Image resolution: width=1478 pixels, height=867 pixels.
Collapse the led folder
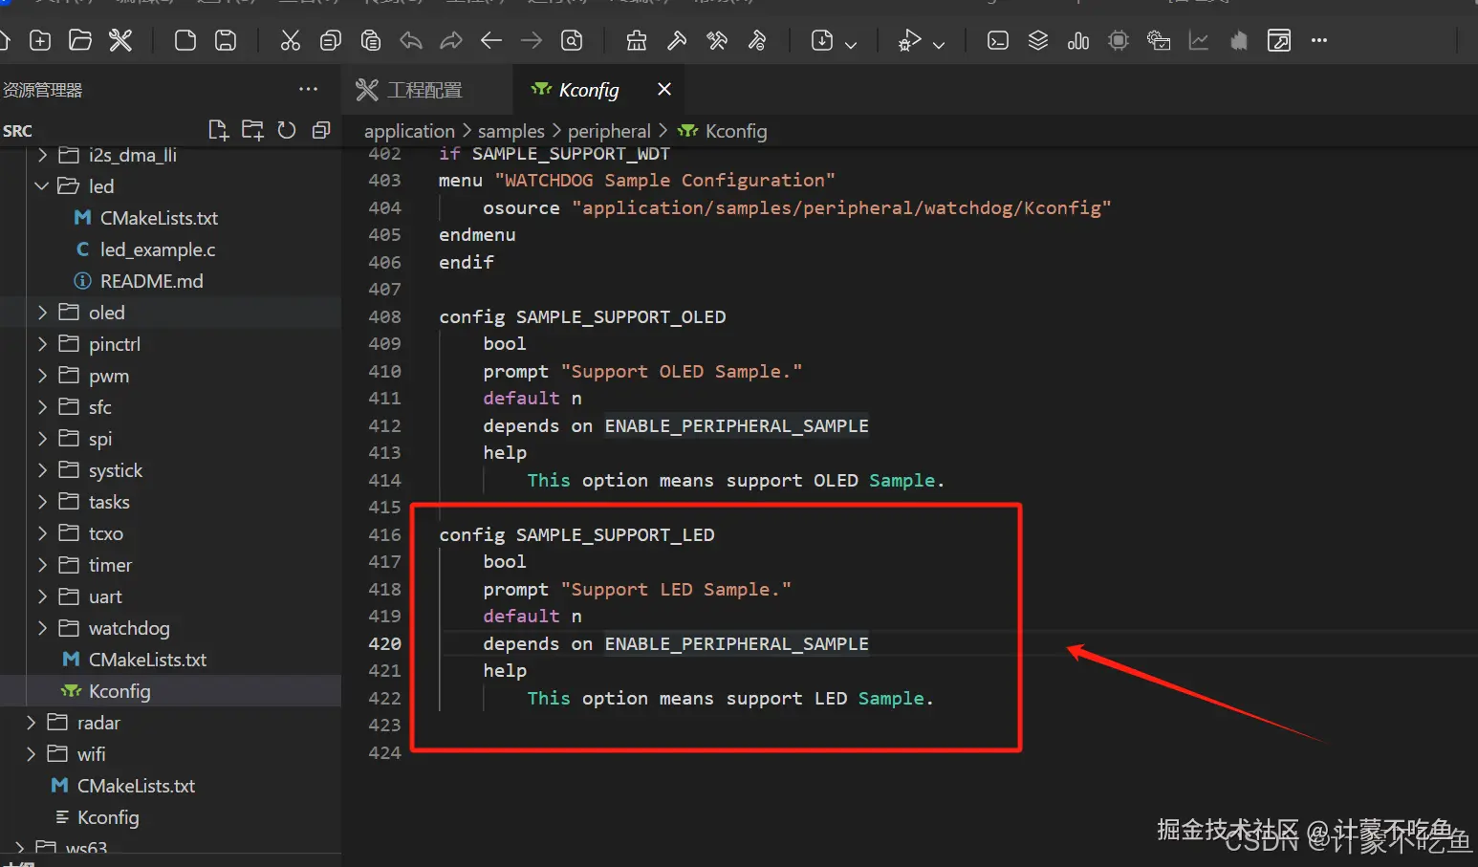coord(42,186)
